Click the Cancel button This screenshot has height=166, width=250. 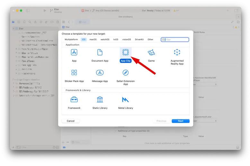pos(71,121)
